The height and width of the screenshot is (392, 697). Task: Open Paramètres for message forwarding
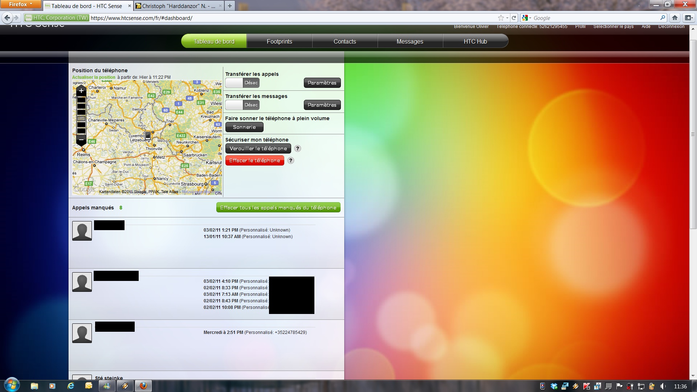[322, 105]
